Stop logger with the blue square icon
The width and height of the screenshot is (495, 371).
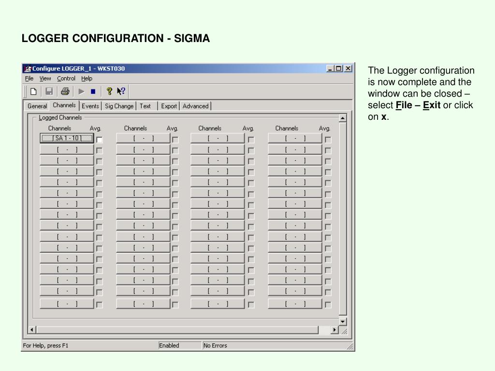93,91
